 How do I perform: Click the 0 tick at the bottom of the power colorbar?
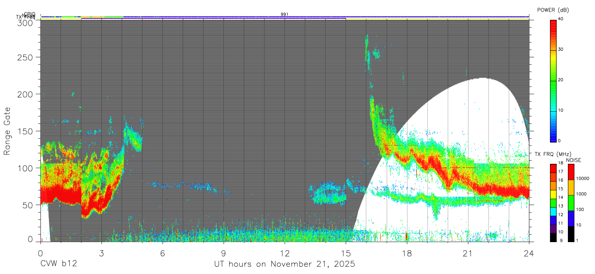pyautogui.click(x=559, y=141)
